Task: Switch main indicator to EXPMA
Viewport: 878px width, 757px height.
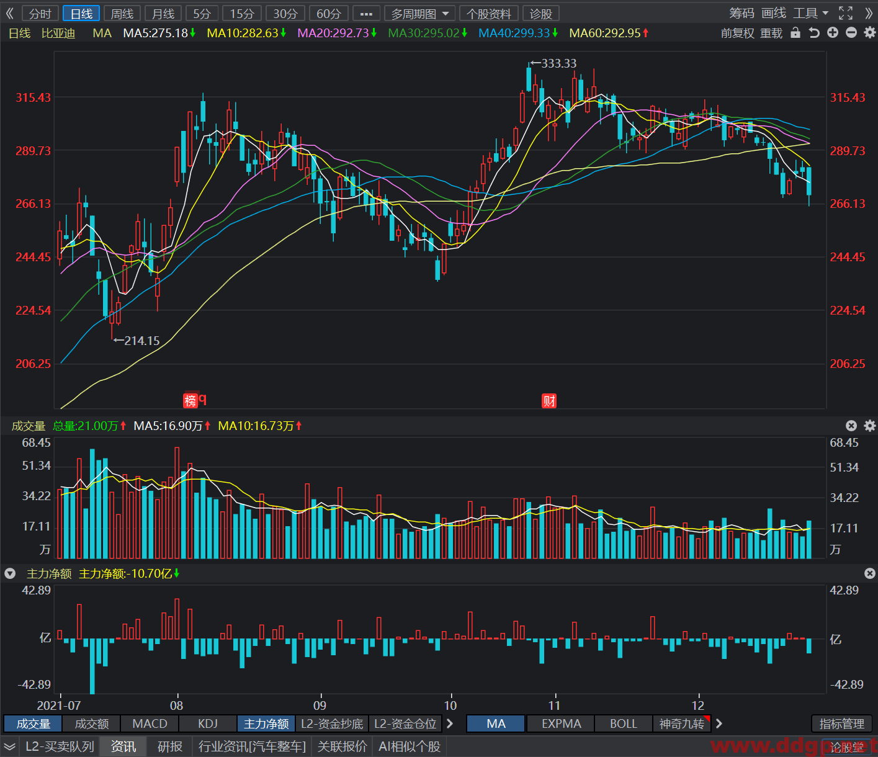Action: (x=561, y=723)
